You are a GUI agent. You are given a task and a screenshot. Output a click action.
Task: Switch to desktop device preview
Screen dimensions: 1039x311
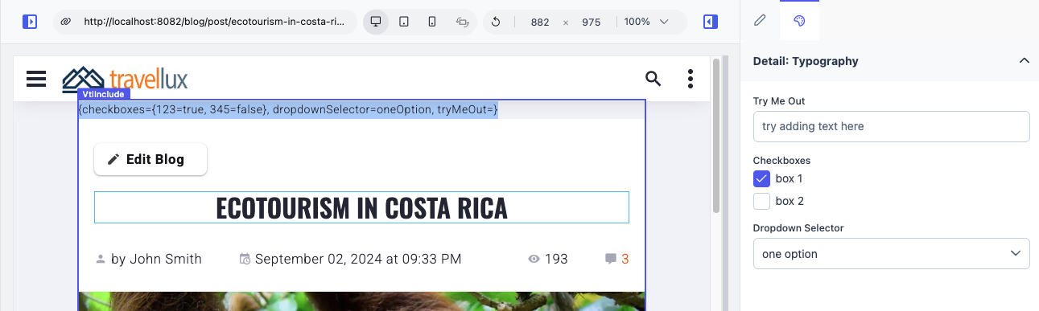[375, 22]
